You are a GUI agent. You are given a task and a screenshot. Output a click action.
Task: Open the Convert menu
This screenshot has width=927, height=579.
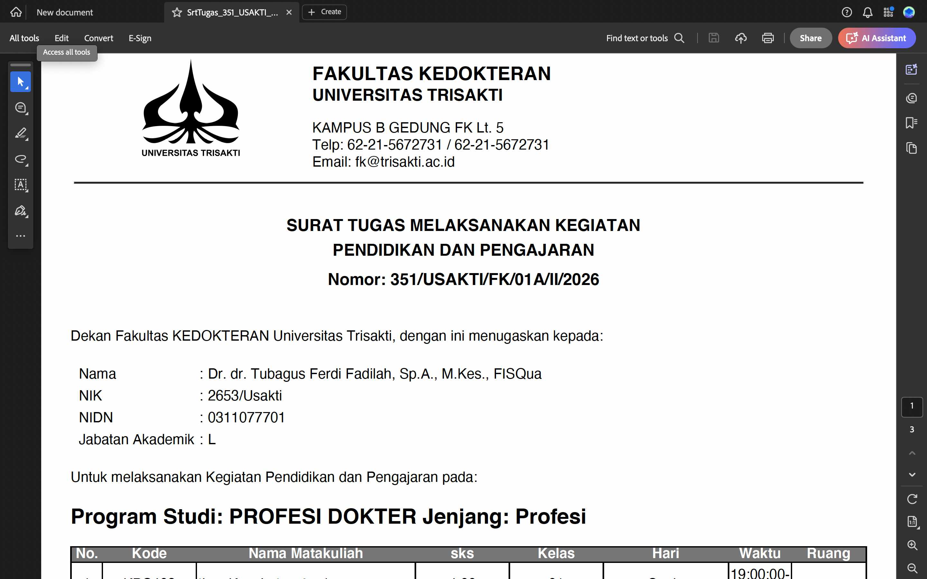[98, 38]
